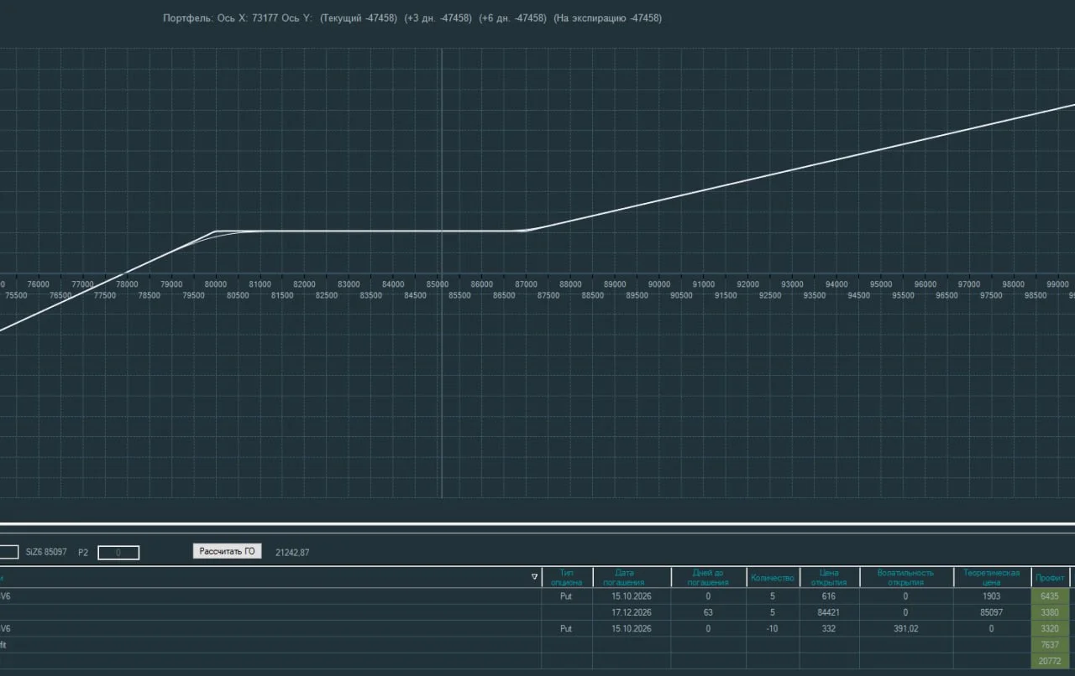This screenshot has height=676, width=1075.
Task: Click the "Волатильность открытия" column header
Action: (905, 577)
